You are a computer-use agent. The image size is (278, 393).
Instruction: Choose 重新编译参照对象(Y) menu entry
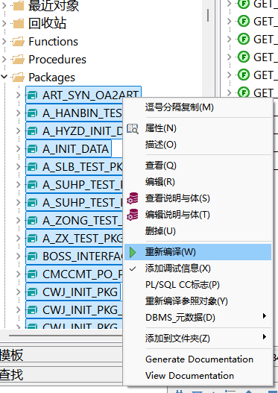tap(198, 301)
